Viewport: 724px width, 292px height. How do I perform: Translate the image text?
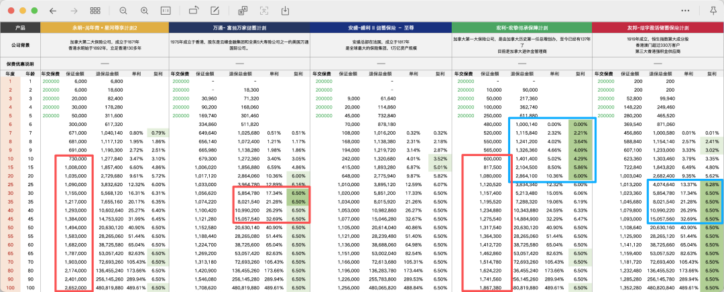[243, 11]
